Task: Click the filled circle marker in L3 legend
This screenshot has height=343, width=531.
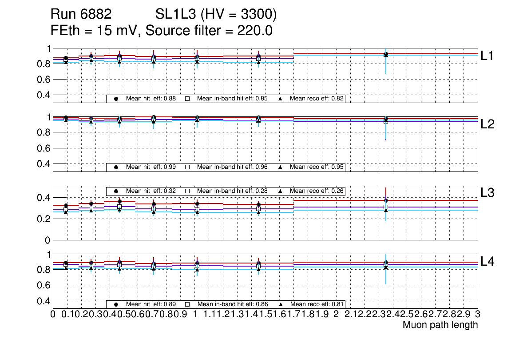Action: click(116, 191)
